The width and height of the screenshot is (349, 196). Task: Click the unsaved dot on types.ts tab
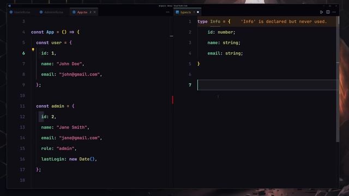point(198,12)
